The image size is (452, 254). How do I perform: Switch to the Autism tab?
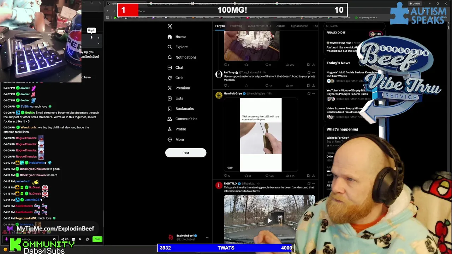[281, 26]
